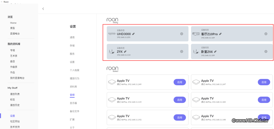Click the back arrow at top
Viewport: 274px width, 129px height.
[x=43, y=9]
